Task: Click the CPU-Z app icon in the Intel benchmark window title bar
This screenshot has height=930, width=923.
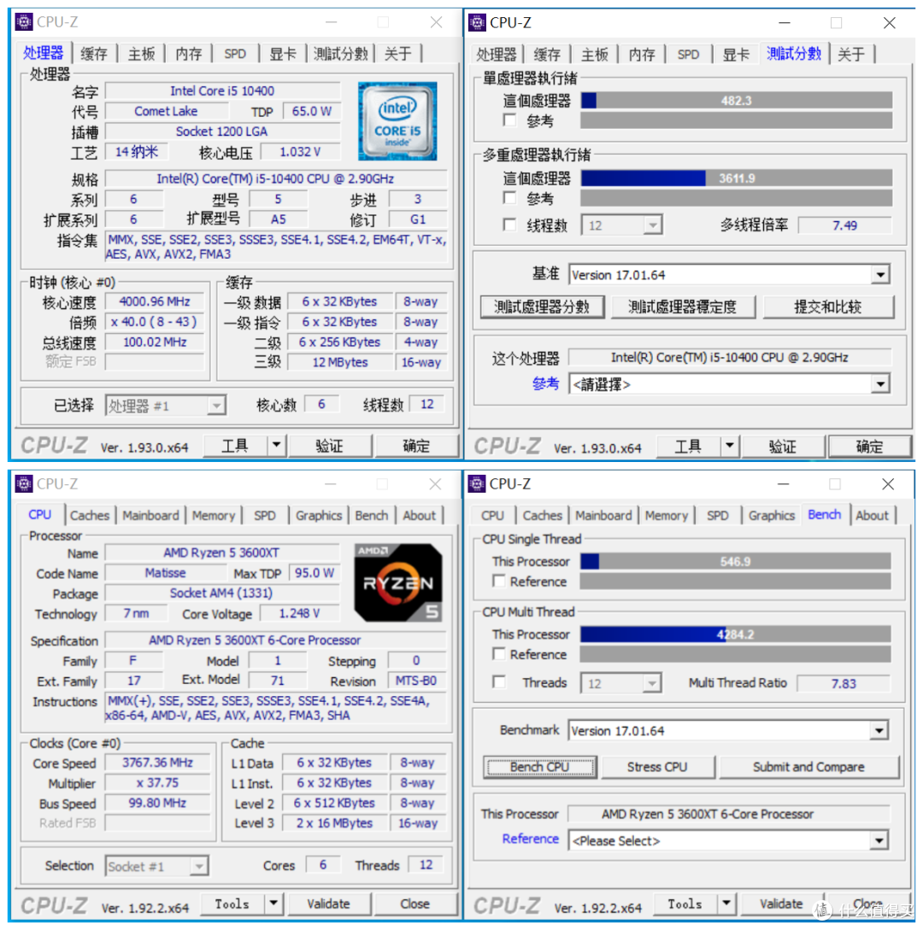Action: (477, 22)
